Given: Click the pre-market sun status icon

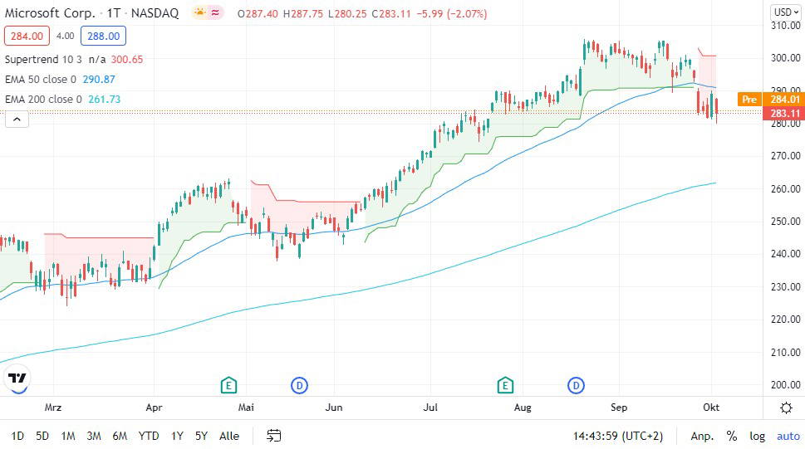Looking at the screenshot, I should [x=199, y=12].
